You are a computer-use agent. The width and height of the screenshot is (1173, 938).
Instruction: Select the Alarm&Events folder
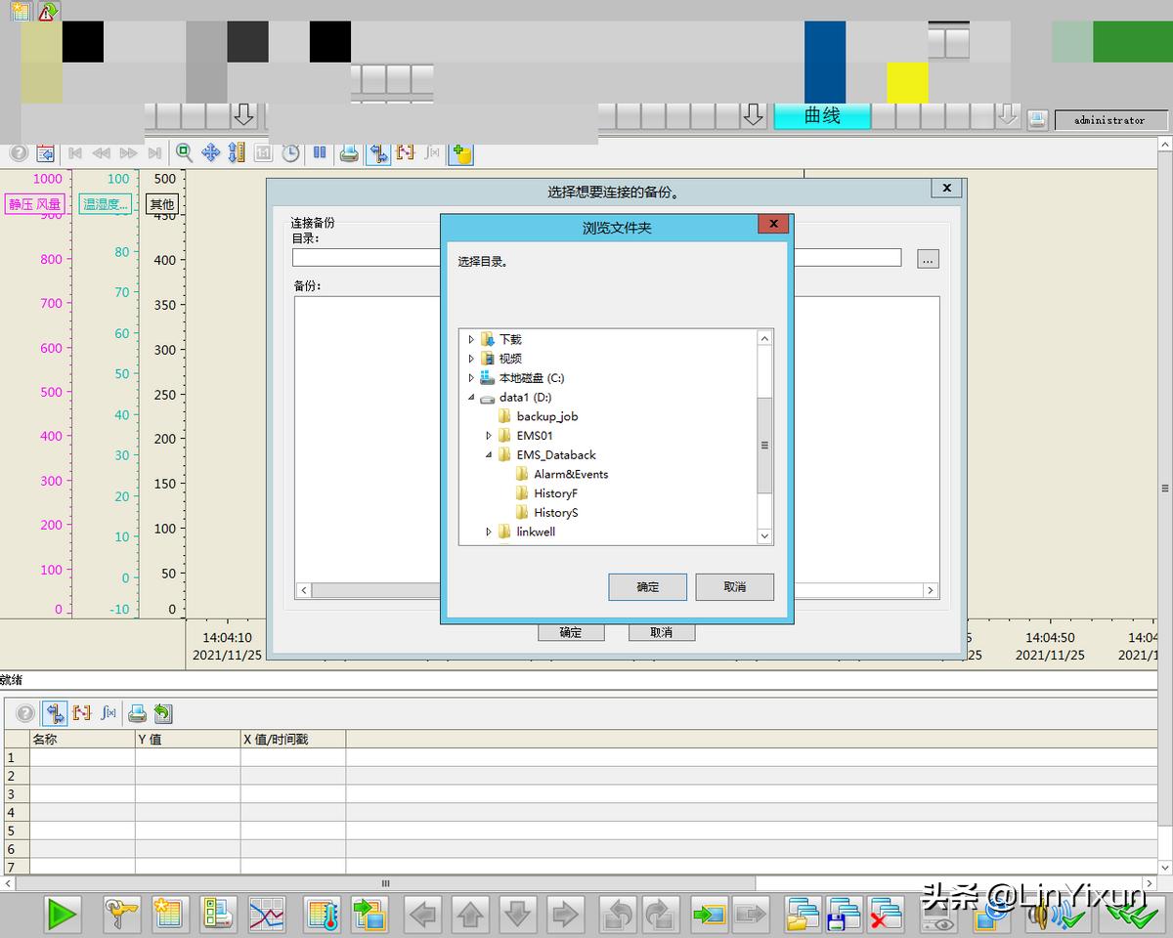570,474
